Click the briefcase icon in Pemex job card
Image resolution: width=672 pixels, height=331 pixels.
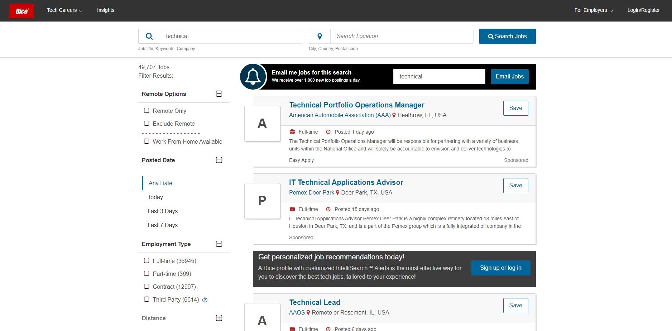click(x=292, y=209)
